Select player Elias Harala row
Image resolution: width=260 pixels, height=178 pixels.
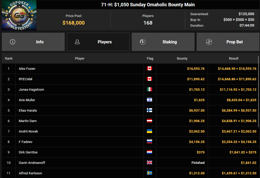point(130,110)
